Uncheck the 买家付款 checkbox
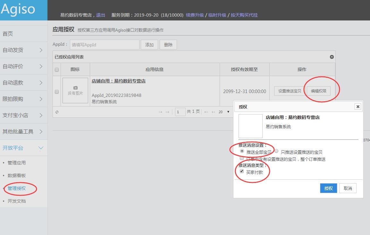 click(242, 171)
